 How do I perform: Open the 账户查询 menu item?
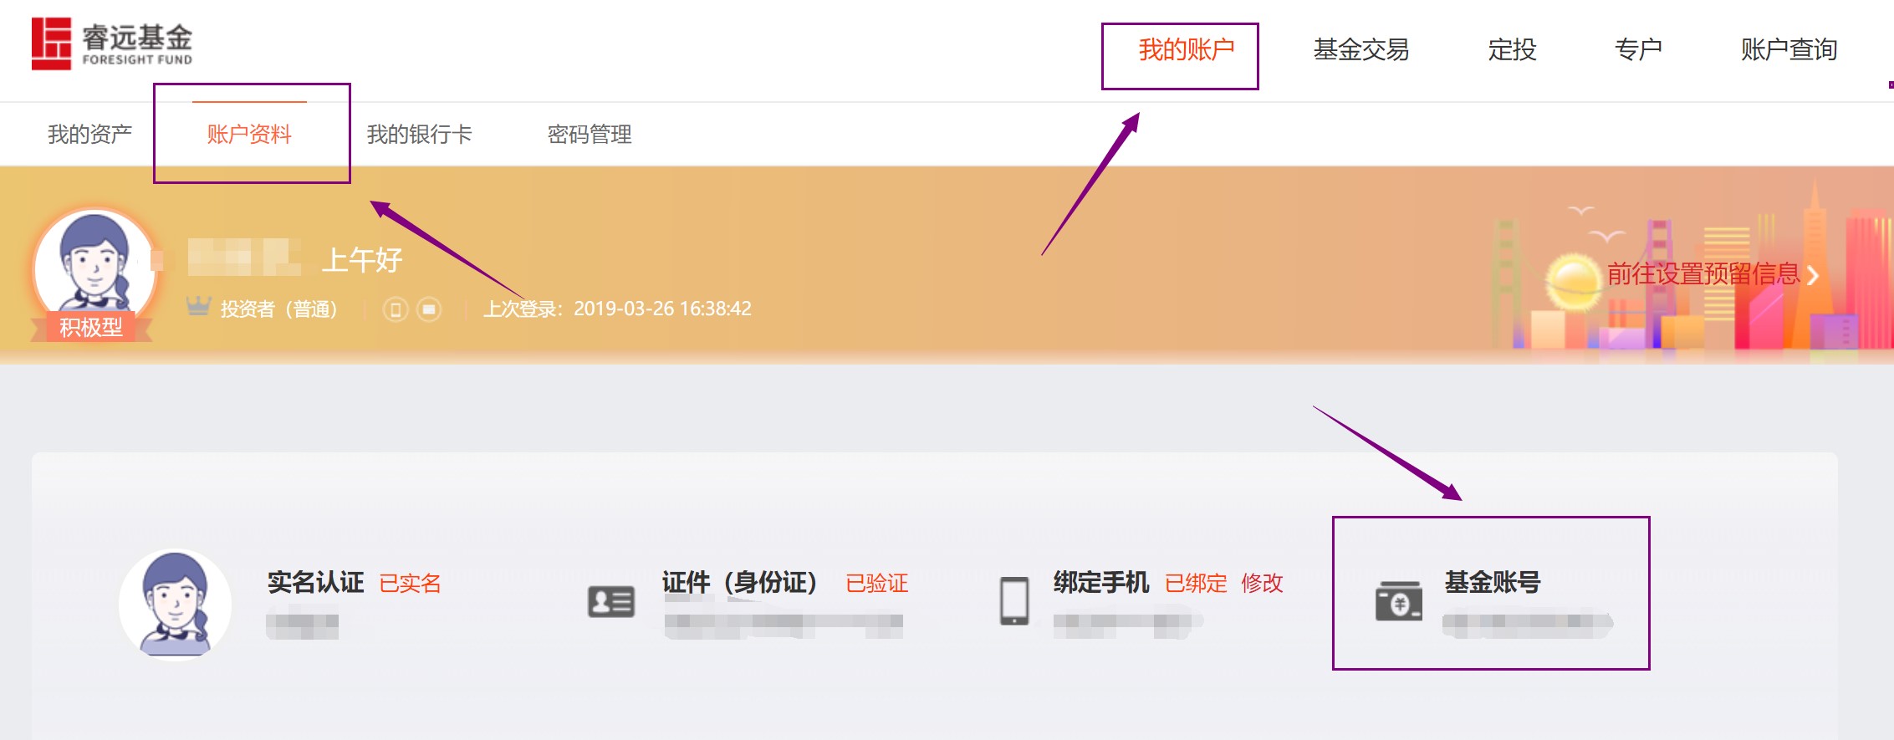pyautogui.click(x=1789, y=50)
